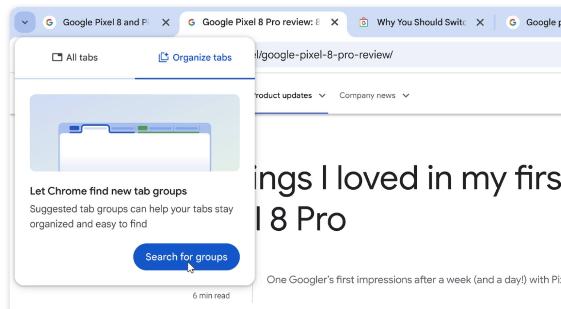Click the tab groups illustration thumbnail
Image resolution: width=561 pixels, height=309 pixels.
pos(134,132)
